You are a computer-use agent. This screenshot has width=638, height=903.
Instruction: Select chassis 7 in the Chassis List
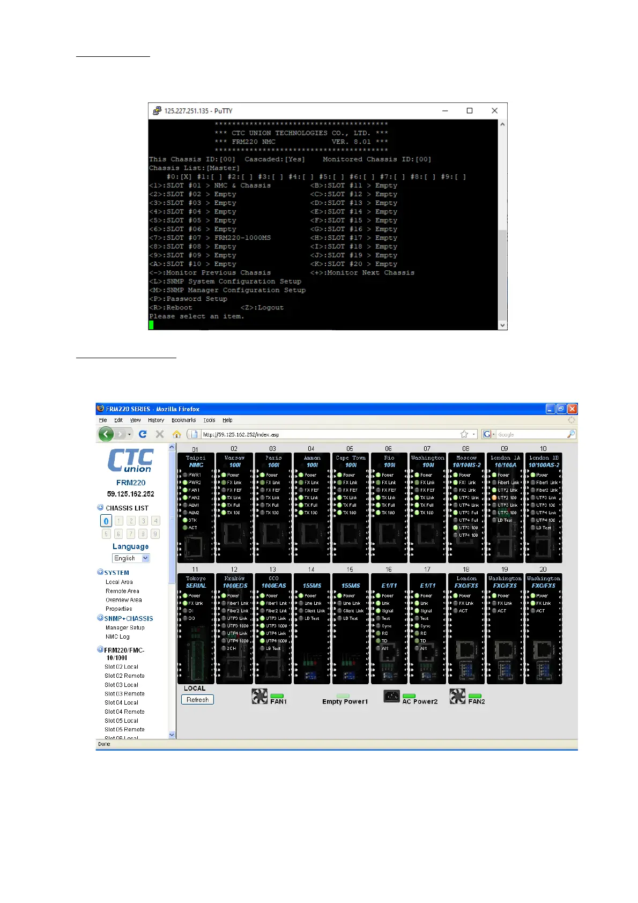[x=131, y=534]
